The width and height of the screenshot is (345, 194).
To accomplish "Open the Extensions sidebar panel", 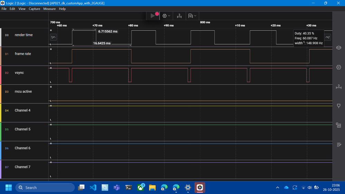I will point(339,125).
